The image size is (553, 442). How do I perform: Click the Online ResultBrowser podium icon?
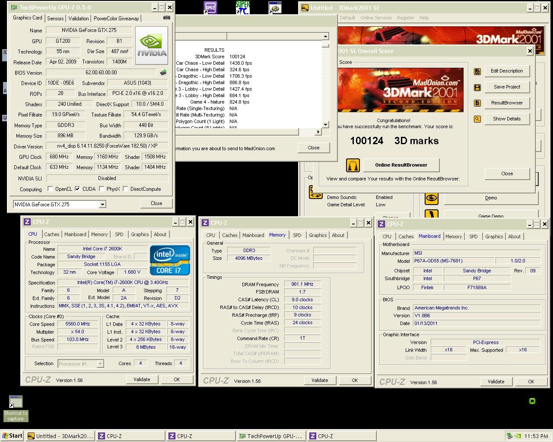(353, 165)
